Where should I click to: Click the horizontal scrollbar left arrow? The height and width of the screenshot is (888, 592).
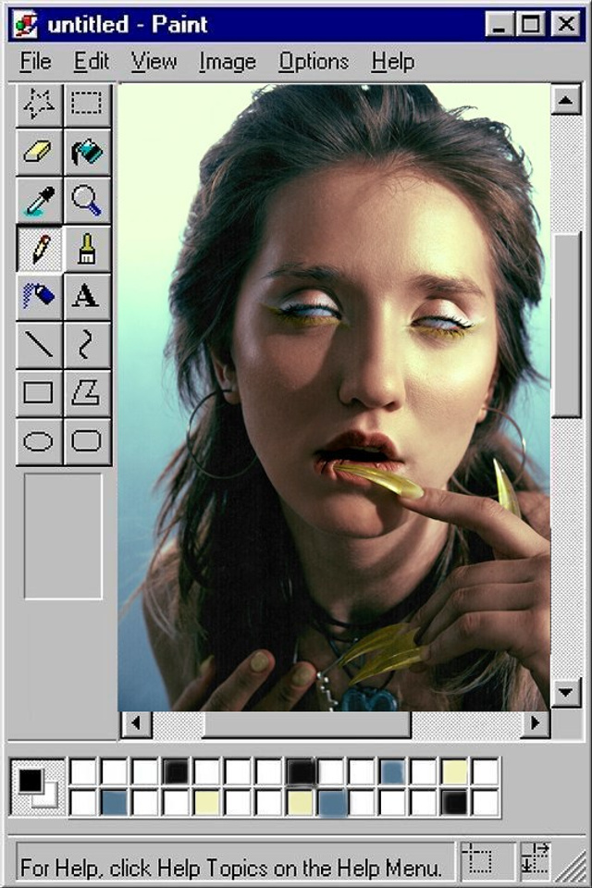[x=137, y=723]
